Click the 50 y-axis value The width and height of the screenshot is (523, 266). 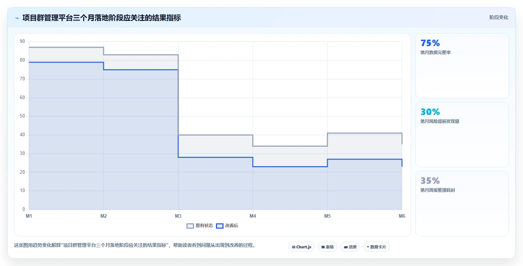(x=22, y=116)
